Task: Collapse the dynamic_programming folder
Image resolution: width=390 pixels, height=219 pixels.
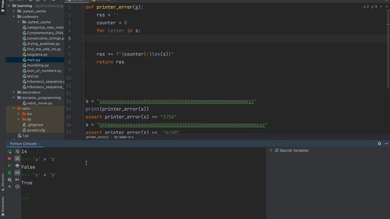Action: point(13,97)
